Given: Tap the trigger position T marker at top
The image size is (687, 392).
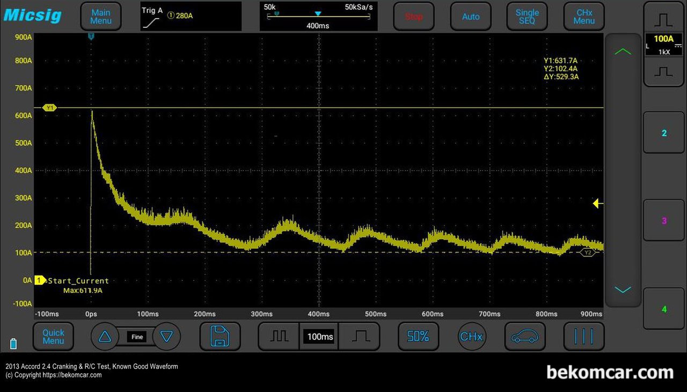Looking at the screenshot, I should pyautogui.click(x=91, y=36).
